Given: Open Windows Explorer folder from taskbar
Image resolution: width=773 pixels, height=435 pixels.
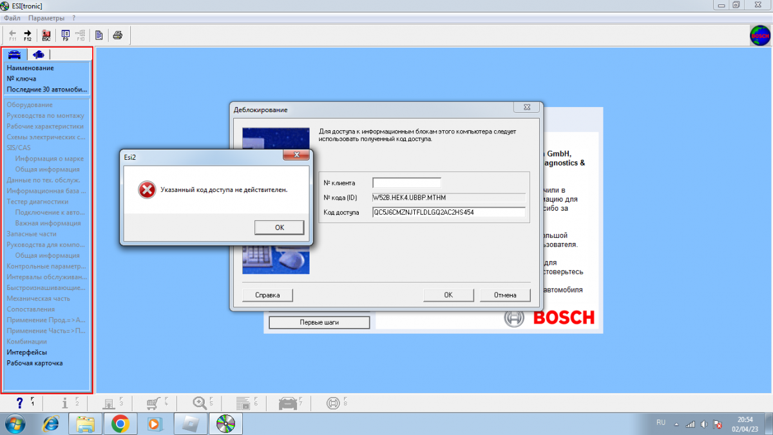Looking at the screenshot, I should tap(86, 423).
